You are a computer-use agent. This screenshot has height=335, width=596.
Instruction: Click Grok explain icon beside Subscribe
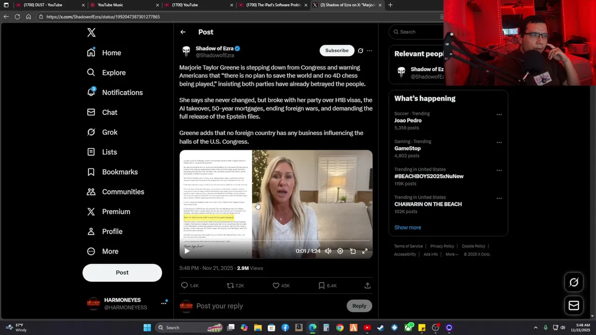360,51
